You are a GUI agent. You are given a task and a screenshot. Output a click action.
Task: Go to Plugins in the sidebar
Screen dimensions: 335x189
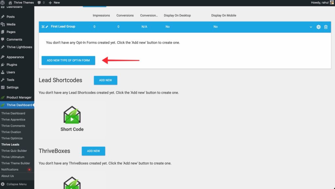[x=12, y=65]
